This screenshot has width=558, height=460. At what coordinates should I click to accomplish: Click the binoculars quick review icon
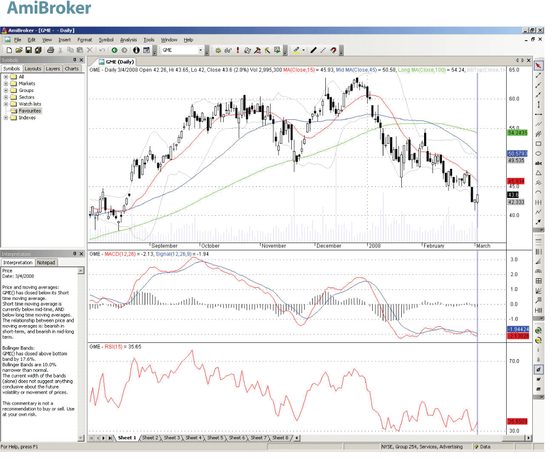click(x=228, y=50)
